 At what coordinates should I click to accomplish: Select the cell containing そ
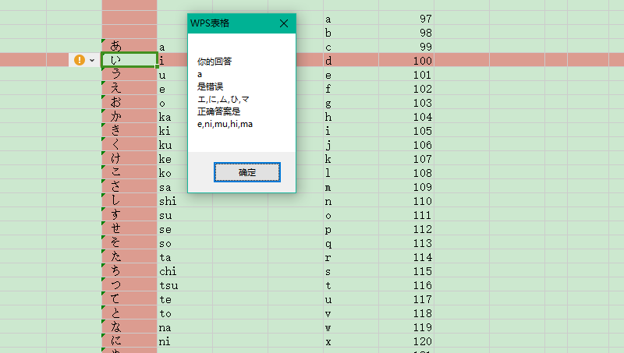(x=129, y=243)
